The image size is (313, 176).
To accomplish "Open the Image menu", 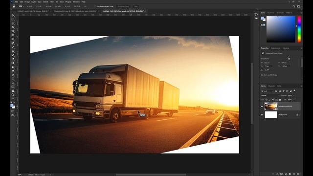I will [27, 2].
